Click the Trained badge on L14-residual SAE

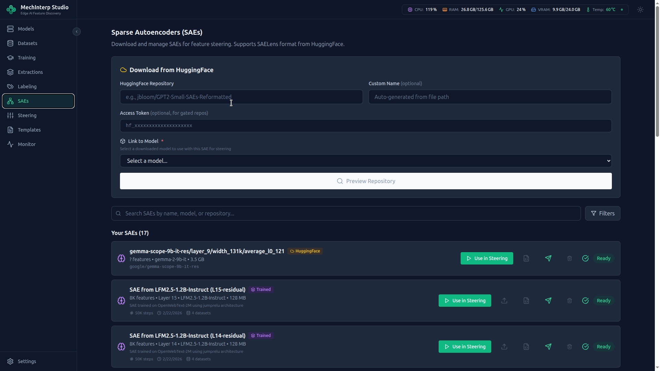click(261, 336)
